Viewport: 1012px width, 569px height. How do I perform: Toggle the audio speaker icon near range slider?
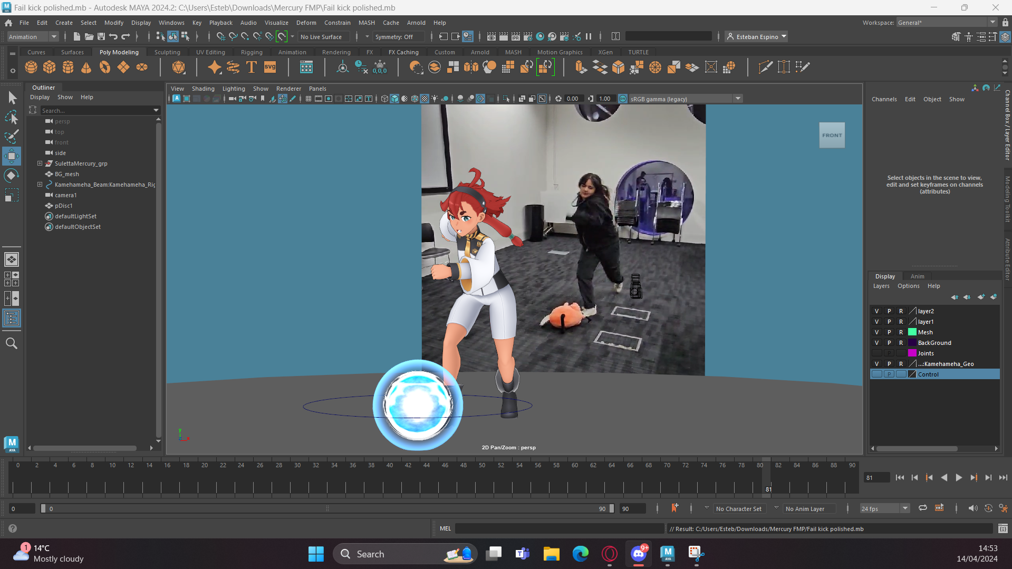[972, 508]
